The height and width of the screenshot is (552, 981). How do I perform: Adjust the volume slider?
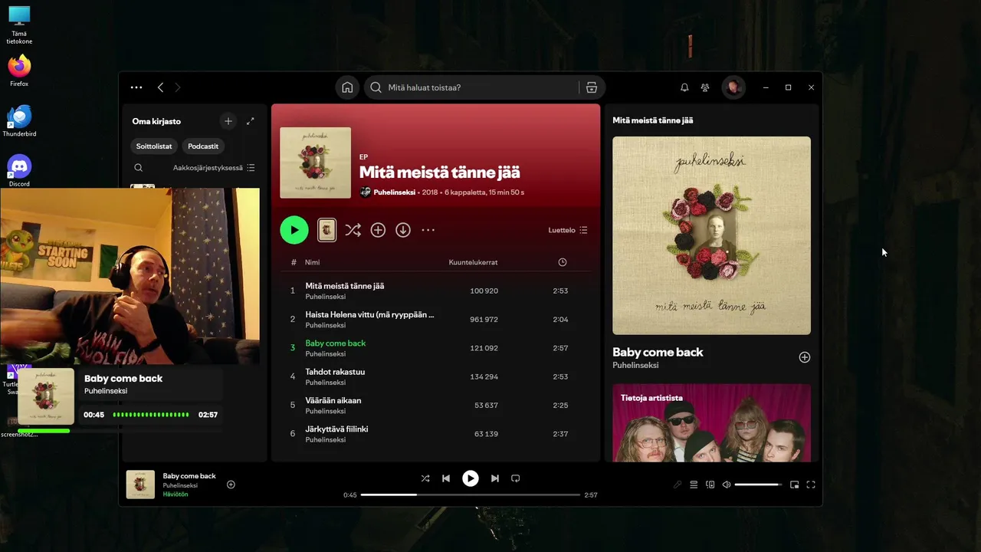click(x=758, y=485)
